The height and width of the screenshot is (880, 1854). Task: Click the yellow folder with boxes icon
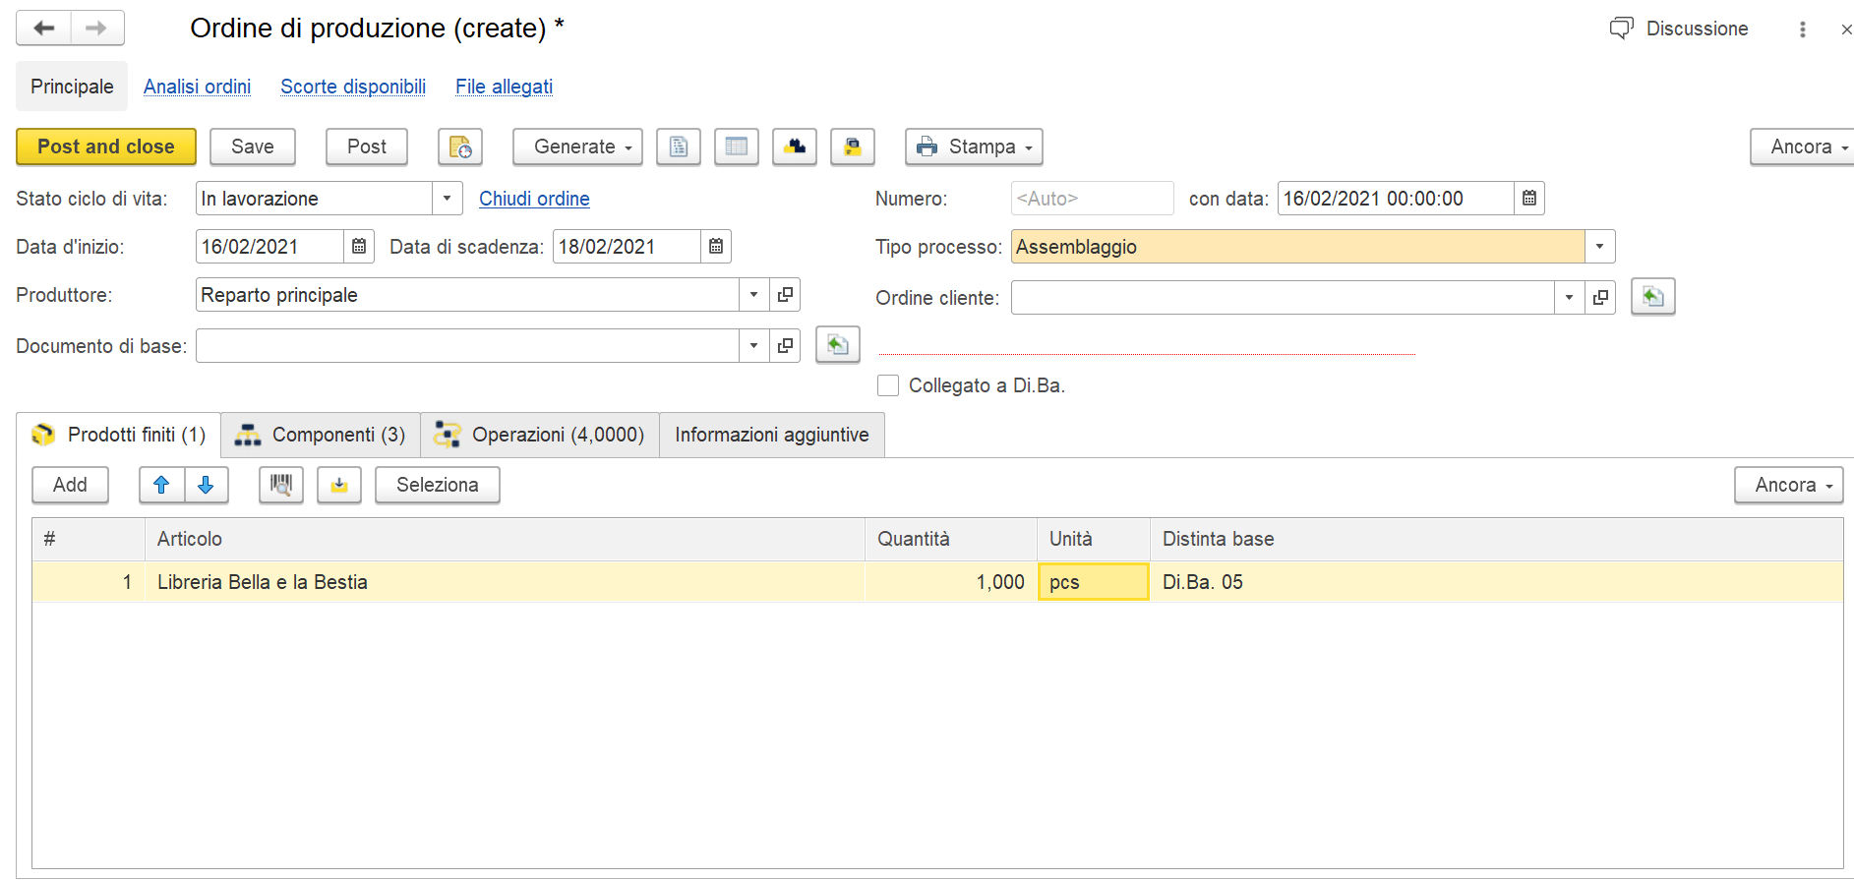pos(853,147)
